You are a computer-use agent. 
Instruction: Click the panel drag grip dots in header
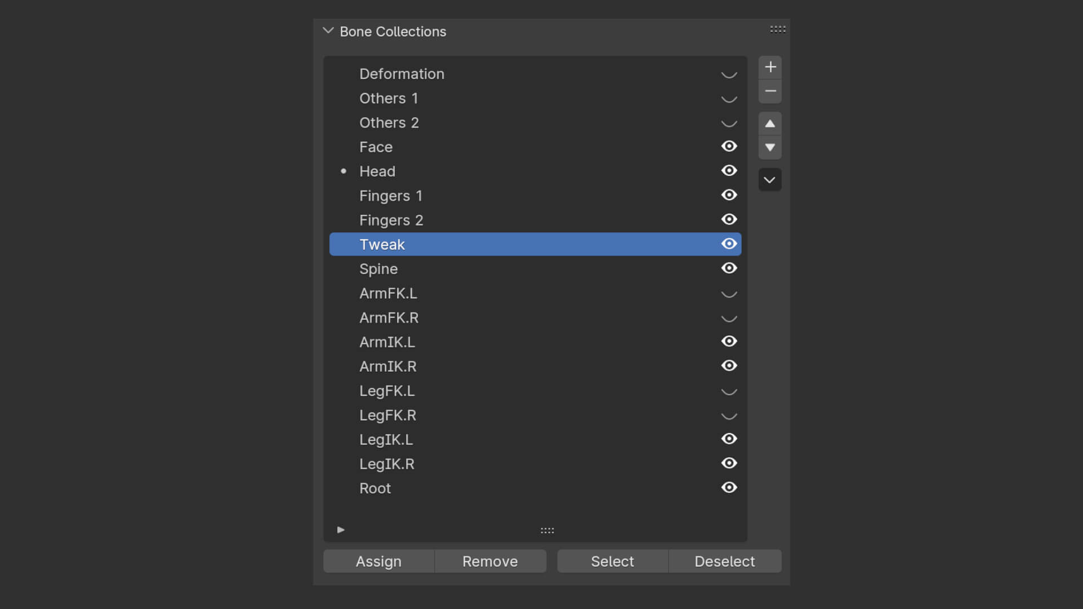click(x=777, y=29)
